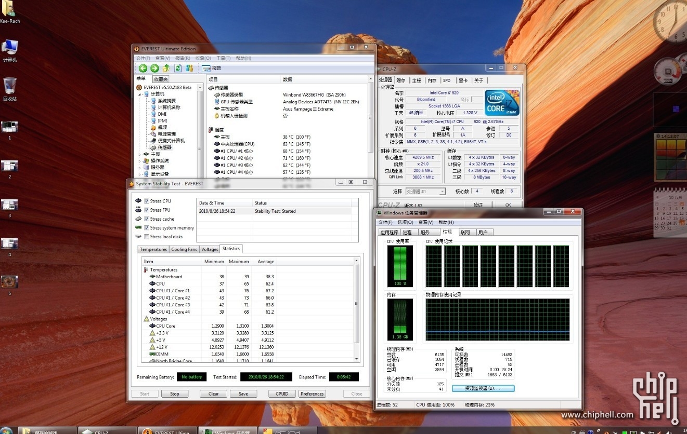
Task: Click the CPU #1 / Core #2 statistics row
Action: [248, 298]
